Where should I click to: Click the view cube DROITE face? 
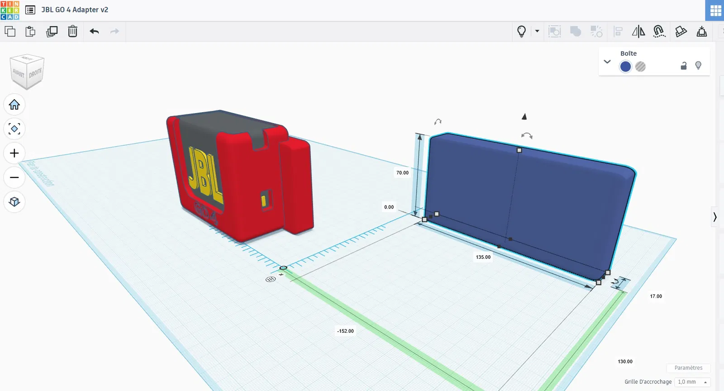point(35,73)
